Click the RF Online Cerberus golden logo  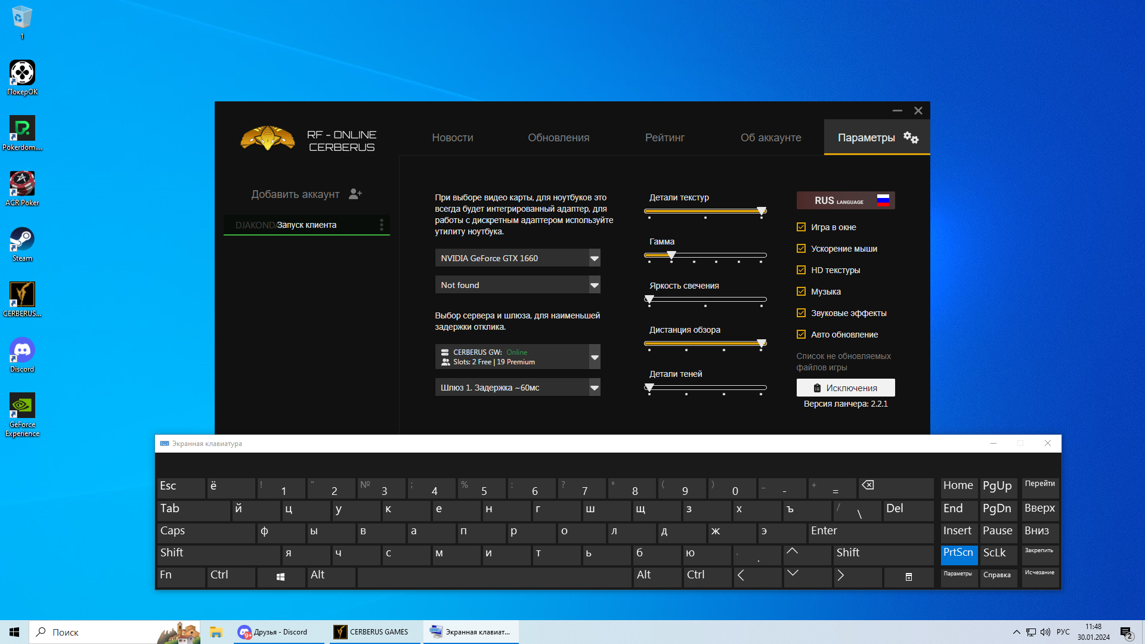click(268, 138)
